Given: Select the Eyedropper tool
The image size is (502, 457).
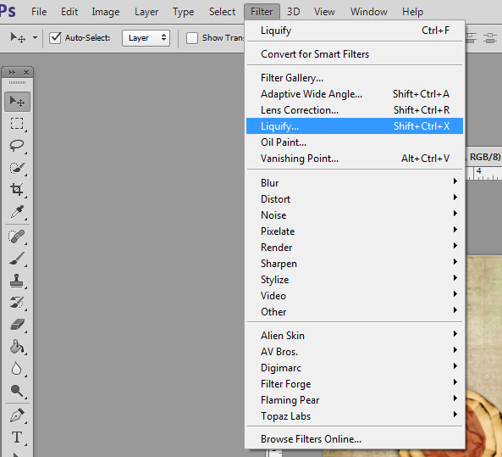Looking at the screenshot, I should (17, 212).
